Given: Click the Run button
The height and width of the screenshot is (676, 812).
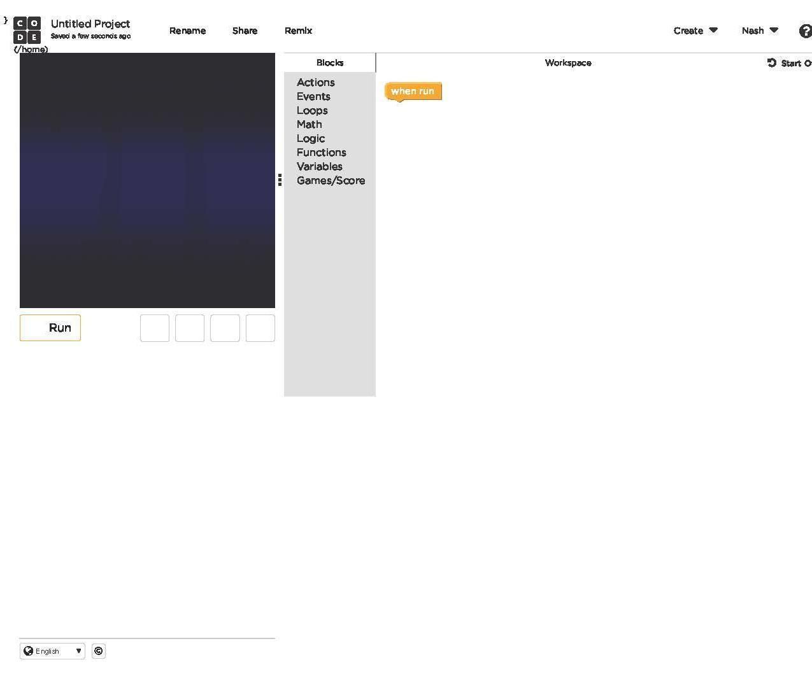Looking at the screenshot, I should click(x=50, y=328).
